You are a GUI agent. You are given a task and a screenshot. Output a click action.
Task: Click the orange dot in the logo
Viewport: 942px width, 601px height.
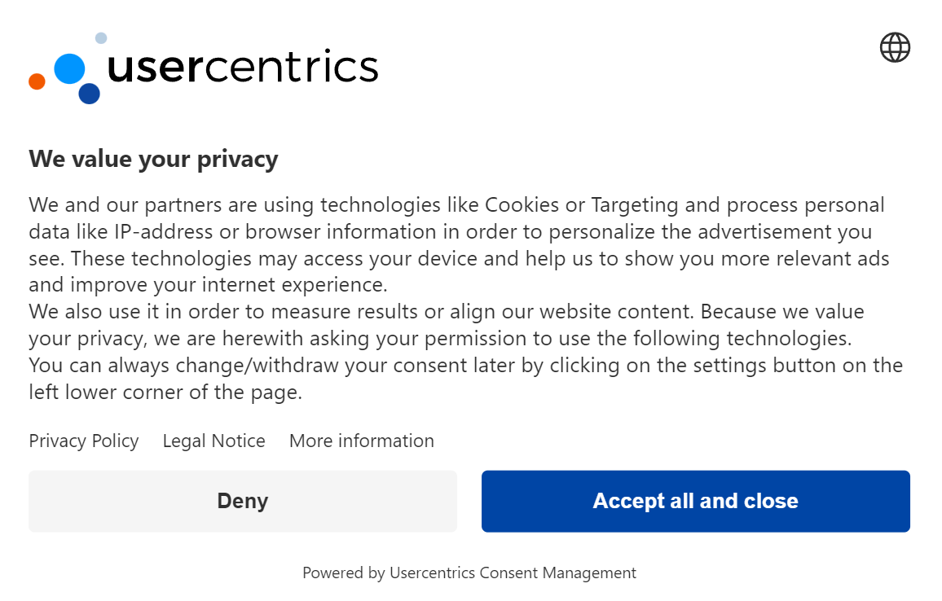[37, 80]
